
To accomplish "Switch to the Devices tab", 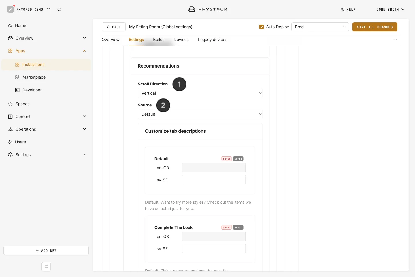I will (181, 40).
